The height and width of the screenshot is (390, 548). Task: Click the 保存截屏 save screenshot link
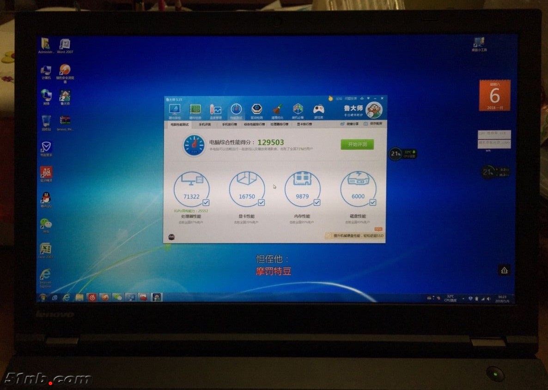click(373, 124)
